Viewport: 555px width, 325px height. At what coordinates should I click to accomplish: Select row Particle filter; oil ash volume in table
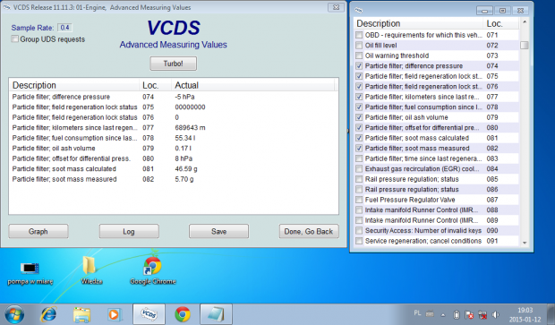coord(174,148)
